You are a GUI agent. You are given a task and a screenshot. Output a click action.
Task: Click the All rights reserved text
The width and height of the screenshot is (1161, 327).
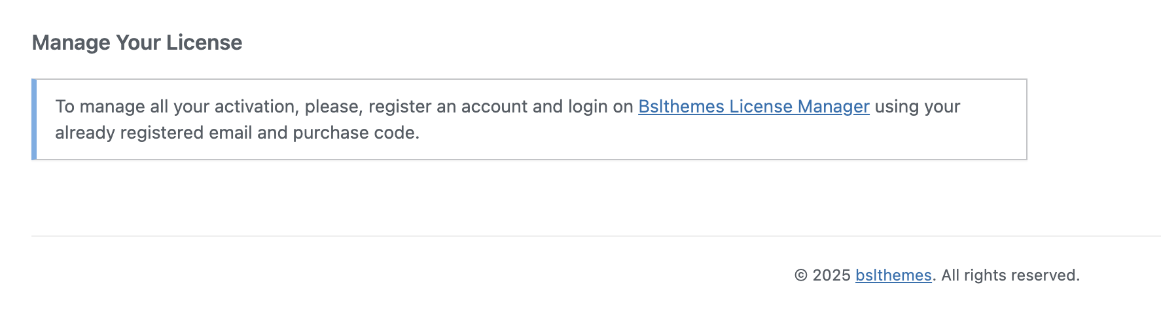(1010, 275)
